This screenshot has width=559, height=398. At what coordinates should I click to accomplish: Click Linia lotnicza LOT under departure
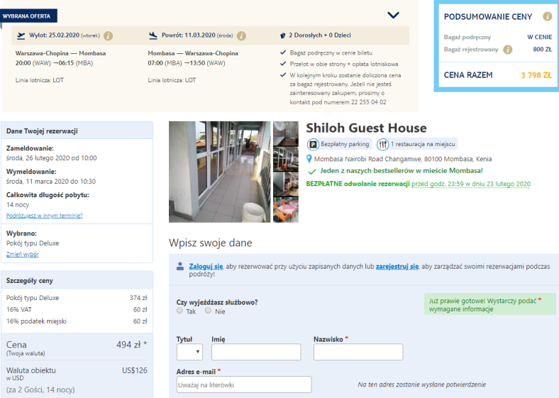pyautogui.click(x=40, y=80)
